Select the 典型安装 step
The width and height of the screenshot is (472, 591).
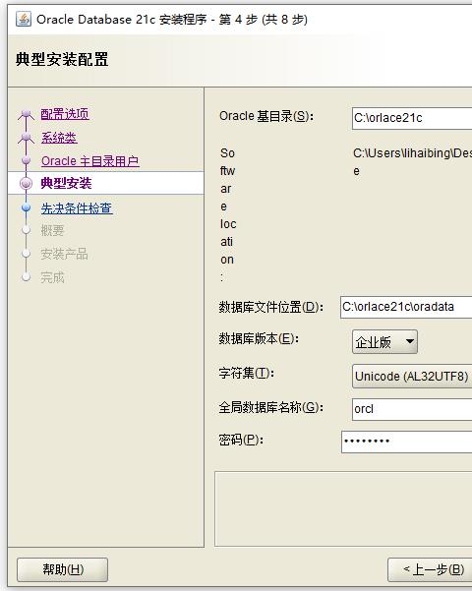(x=66, y=183)
